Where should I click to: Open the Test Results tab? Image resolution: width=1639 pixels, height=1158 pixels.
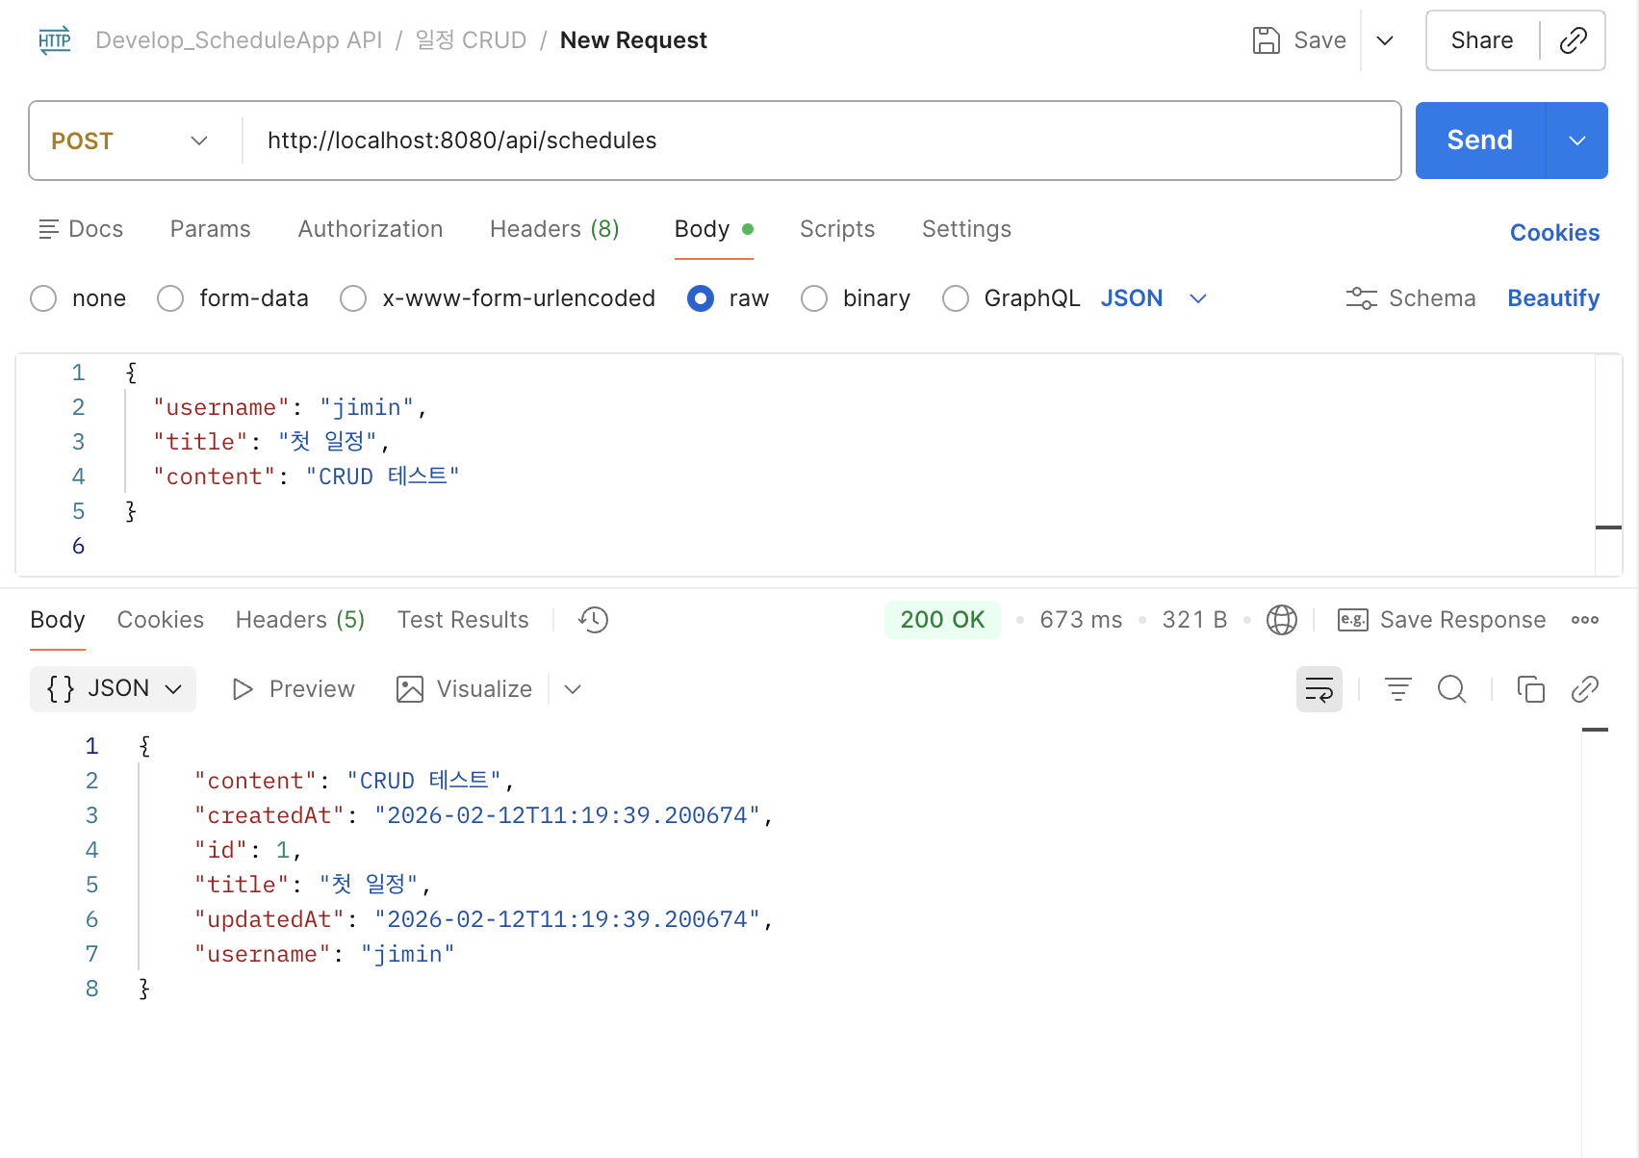(x=463, y=620)
